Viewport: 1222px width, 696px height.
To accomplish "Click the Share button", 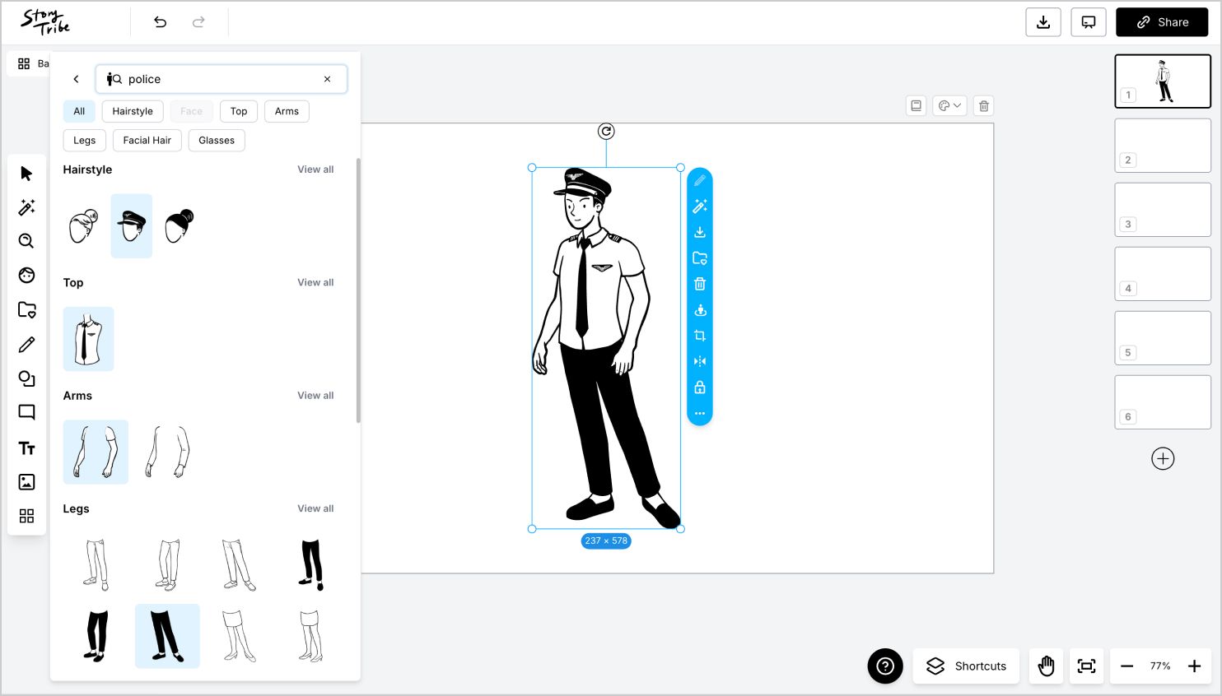I will pyautogui.click(x=1162, y=22).
